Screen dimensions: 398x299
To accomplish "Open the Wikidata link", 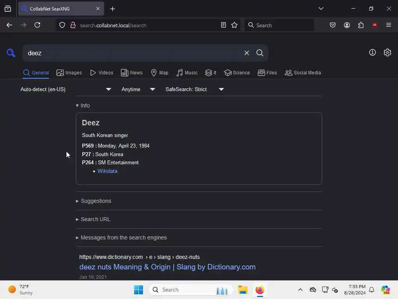I will pyautogui.click(x=107, y=171).
